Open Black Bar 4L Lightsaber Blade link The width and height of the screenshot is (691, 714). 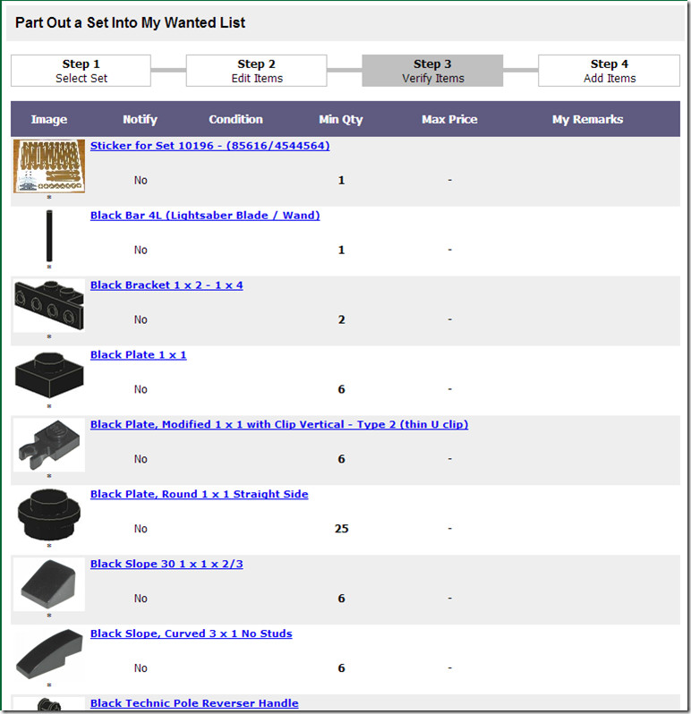pyautogui.click(x=205, y=216)
